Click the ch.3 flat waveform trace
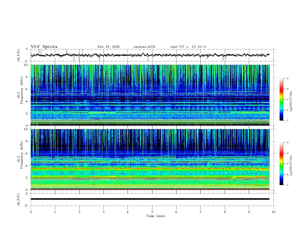 152,199
